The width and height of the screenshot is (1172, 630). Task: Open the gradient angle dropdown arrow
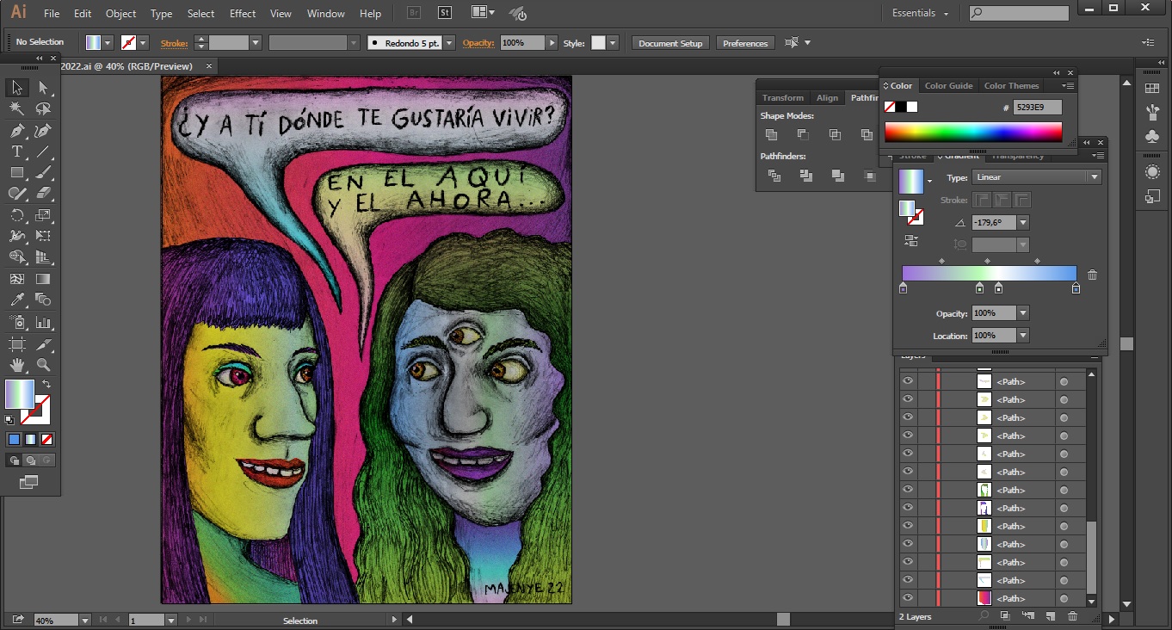coord(1023,223)
